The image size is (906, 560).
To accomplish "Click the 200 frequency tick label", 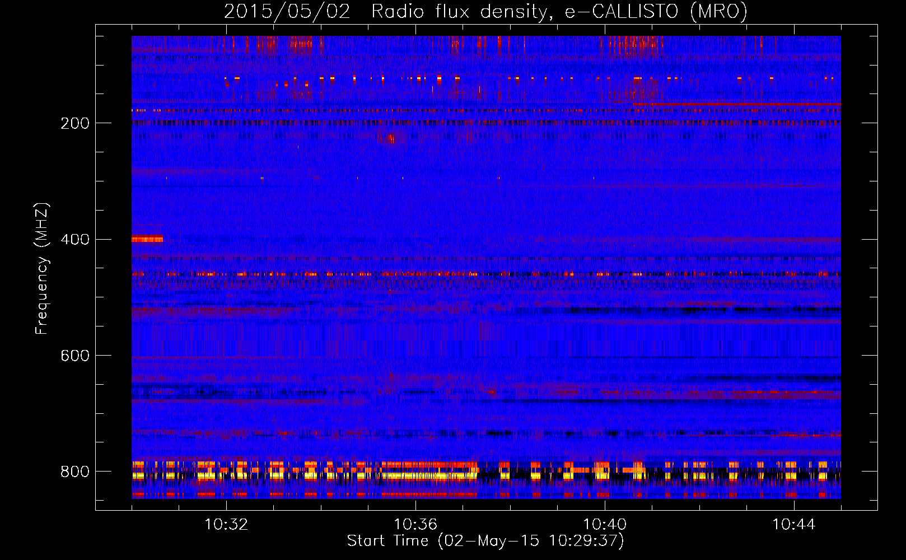I will coord(74,123).
